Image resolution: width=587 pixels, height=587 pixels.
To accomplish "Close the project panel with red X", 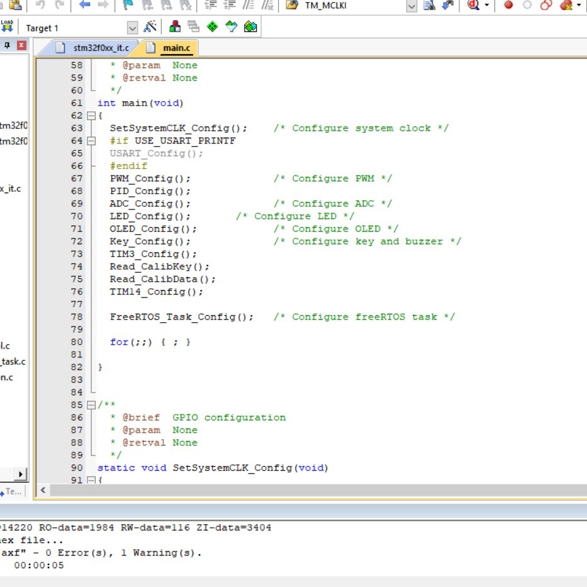I will click(x=22, y=45).
